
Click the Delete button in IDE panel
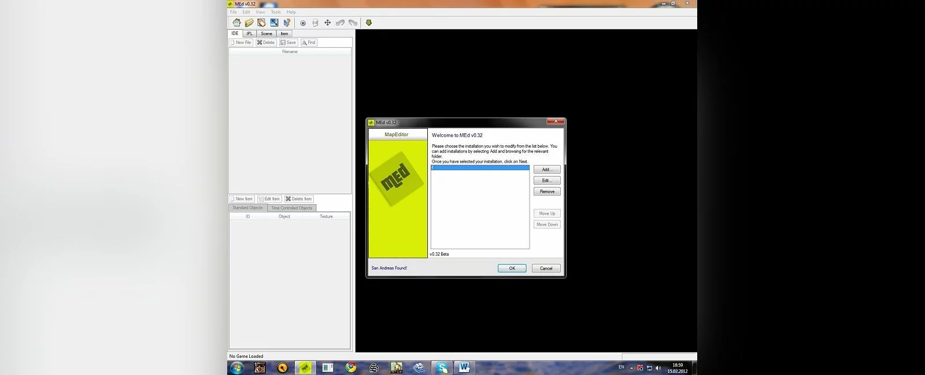(266, 43)
